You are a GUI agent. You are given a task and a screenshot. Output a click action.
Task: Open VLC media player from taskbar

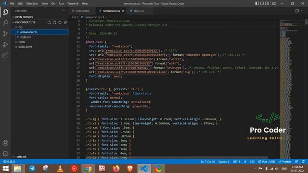click(x=60, y=169)
